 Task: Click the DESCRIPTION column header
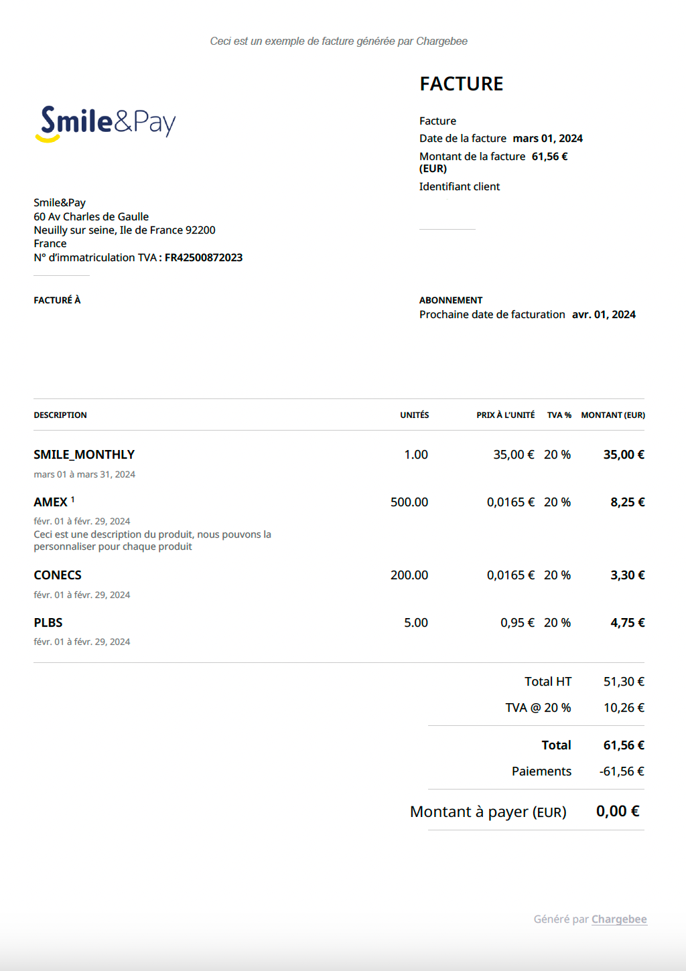coord(60,415)
